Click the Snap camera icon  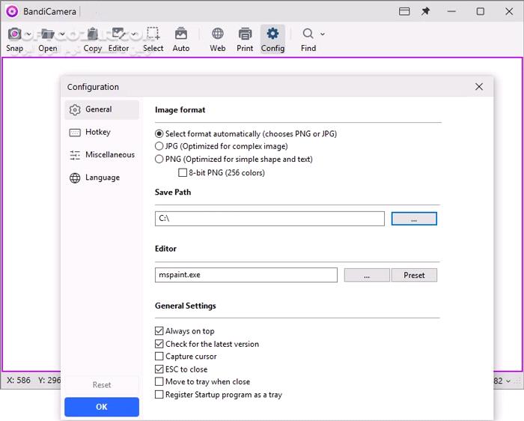13,34
